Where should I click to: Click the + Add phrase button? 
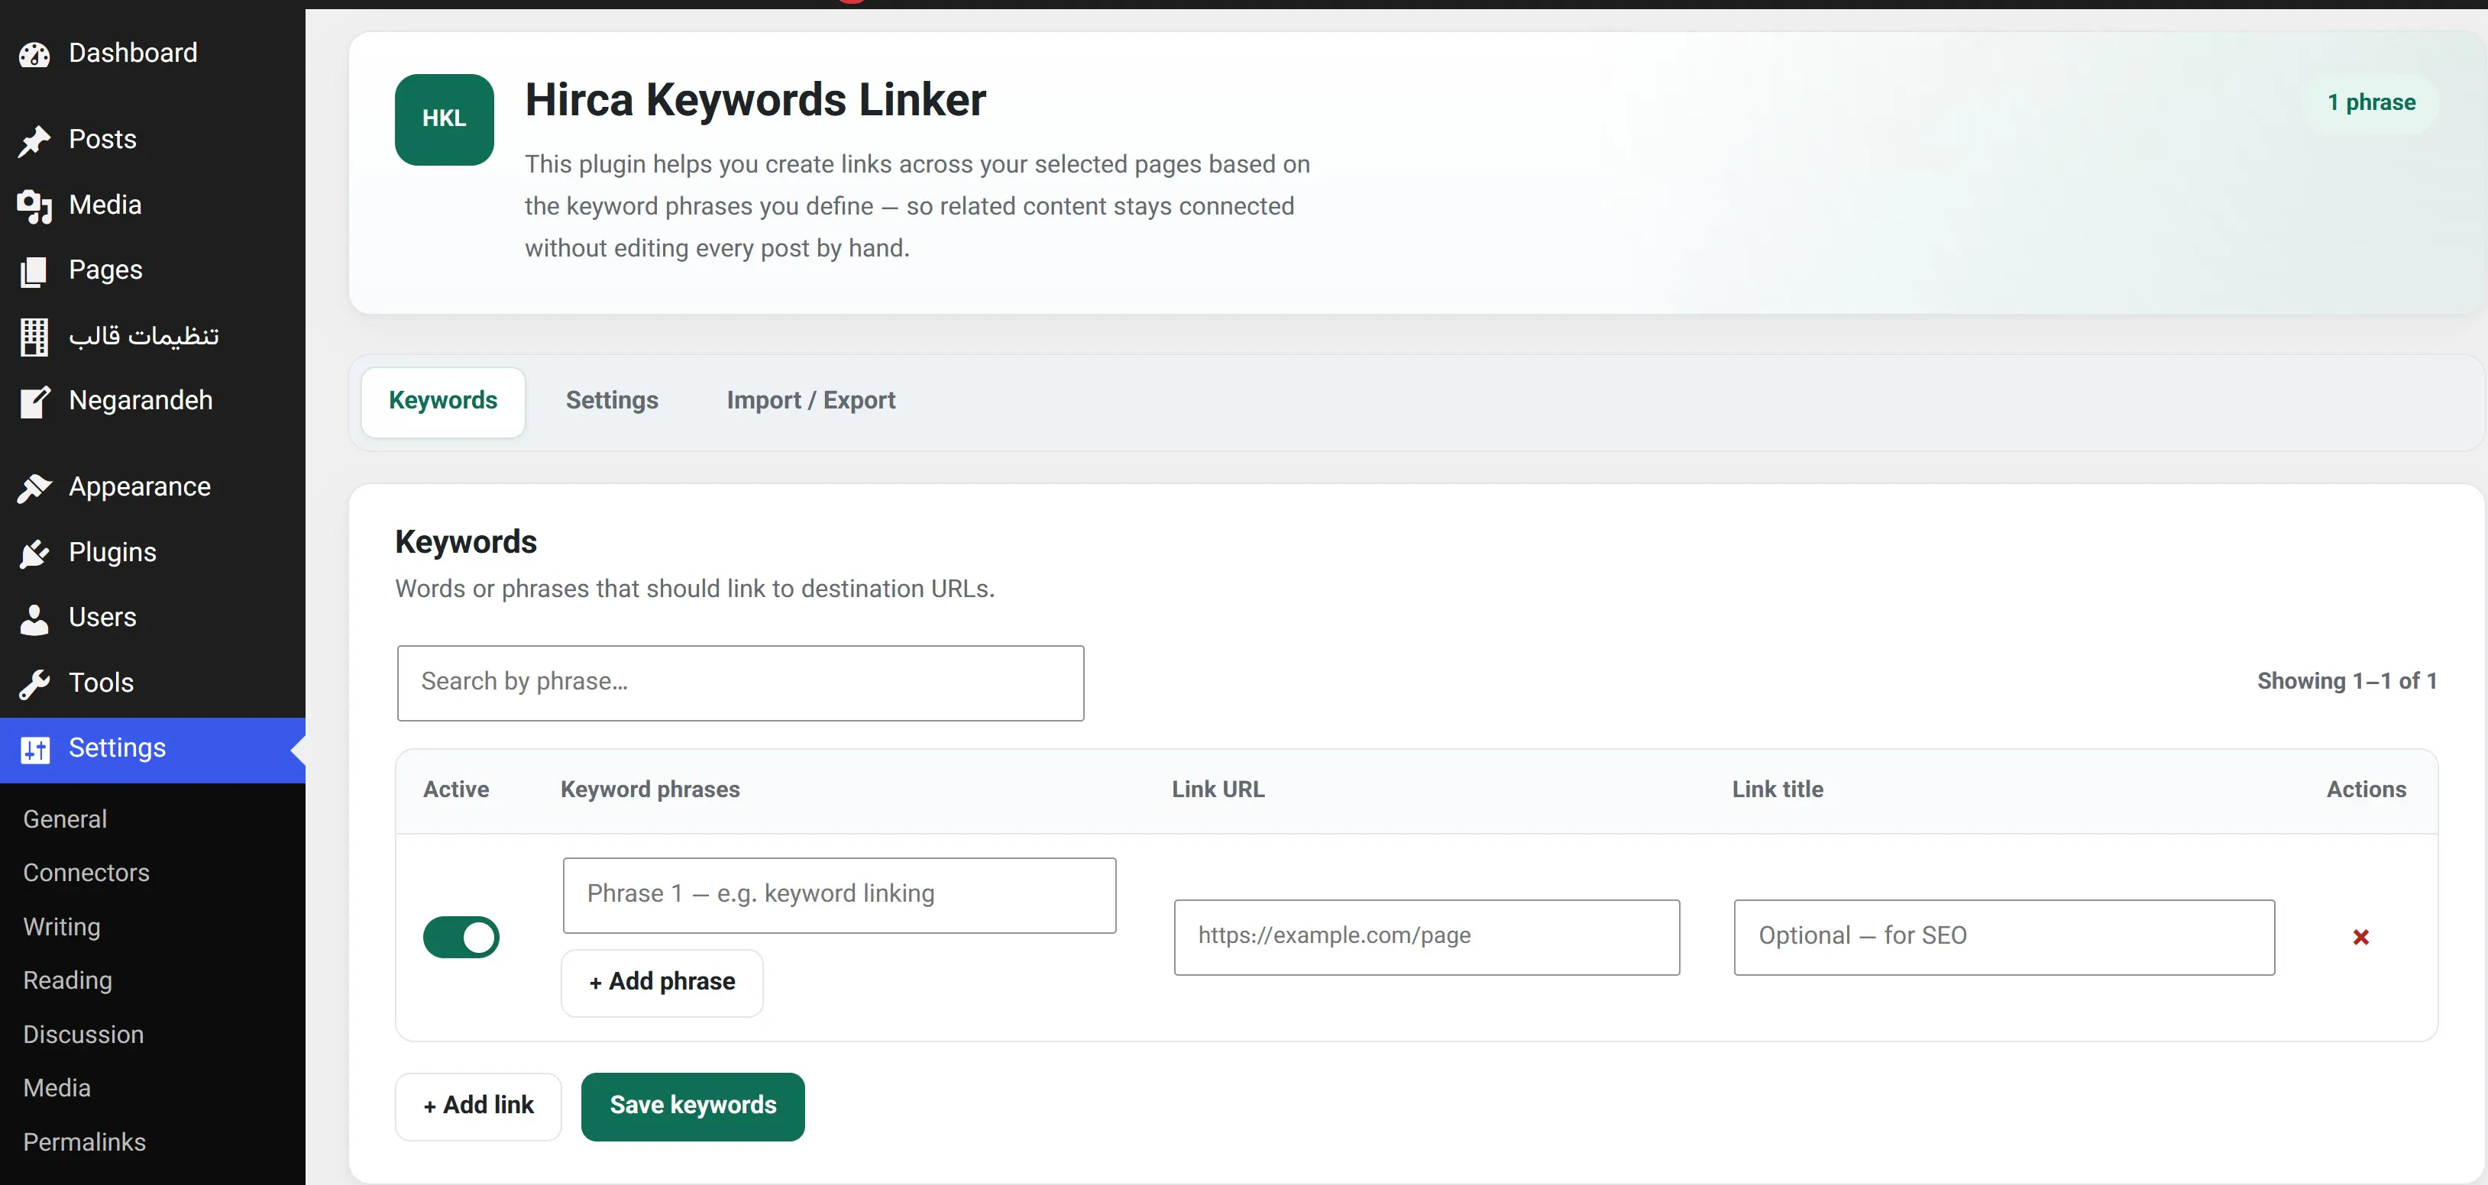(x=662, y=982)
